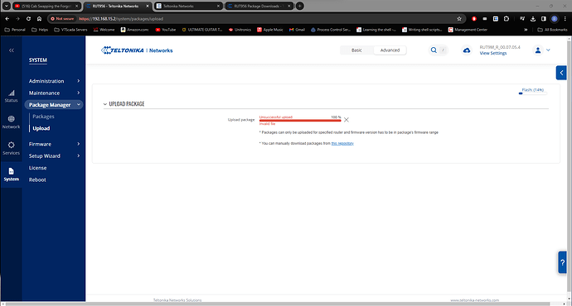
Task: Open the user profile icon
Action: coord(538,50)
